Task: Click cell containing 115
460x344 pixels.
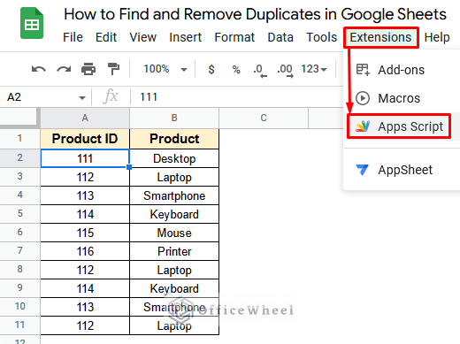Action: pyautogui.click(x=85, y=233)
